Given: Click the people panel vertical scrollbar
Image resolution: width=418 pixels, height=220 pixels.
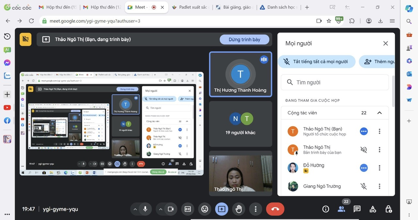Looking at the screenshot, I should [393, 92].
